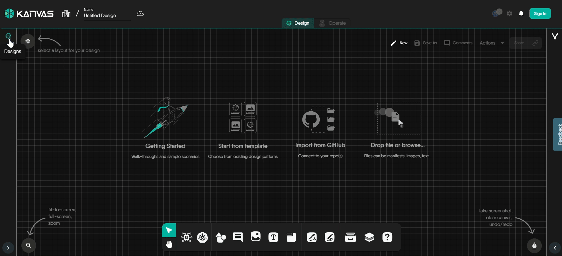Expand the right panel chevron at bottom

click(555, 248)
